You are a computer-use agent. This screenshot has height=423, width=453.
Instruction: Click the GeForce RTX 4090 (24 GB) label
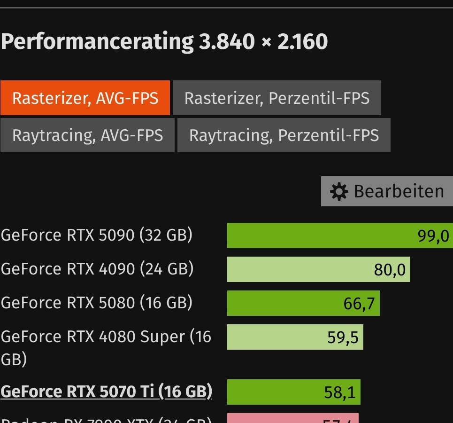97,269
